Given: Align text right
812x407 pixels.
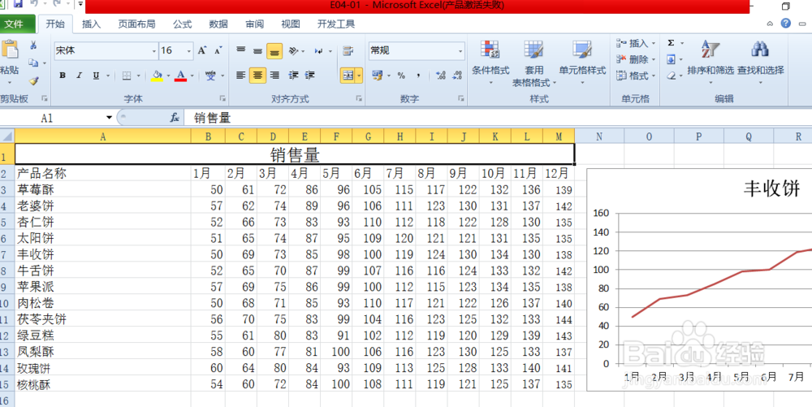Looking at the screenshot, I should (x=275, y=76).
